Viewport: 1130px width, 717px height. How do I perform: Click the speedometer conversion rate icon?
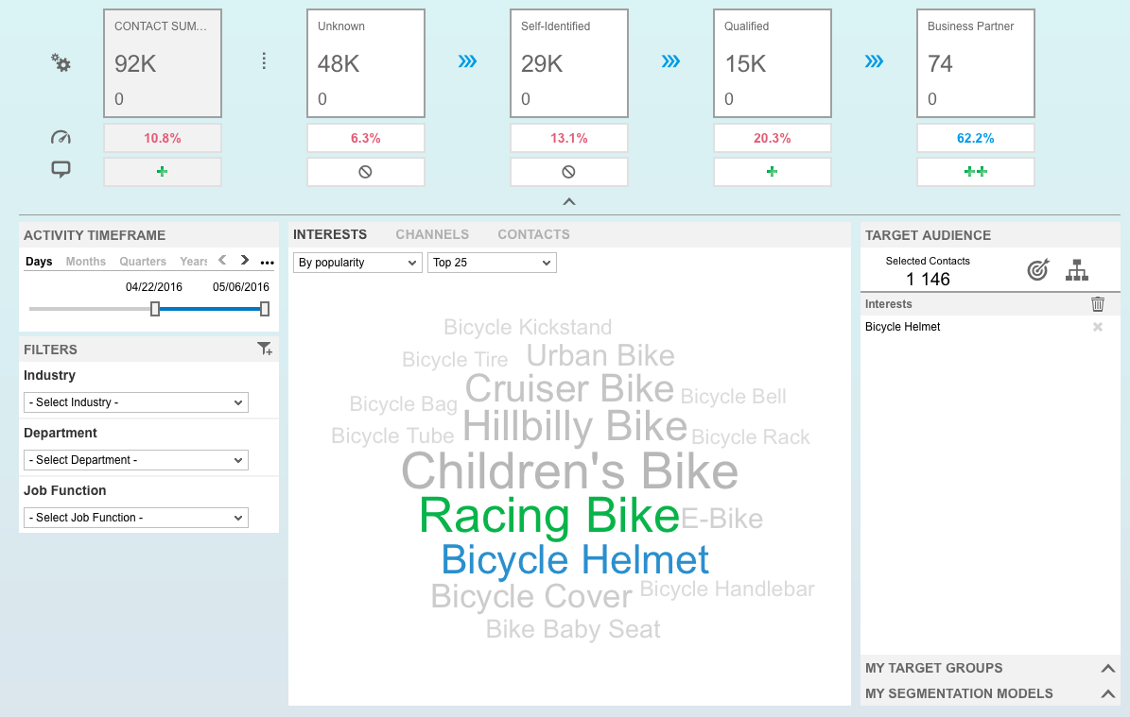(x=61, y=138)
